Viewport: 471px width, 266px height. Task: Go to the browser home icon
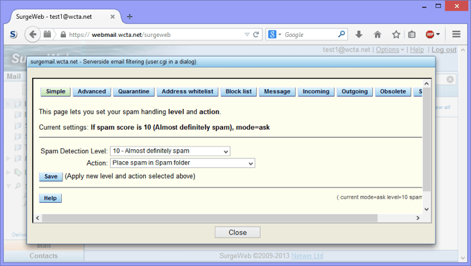click(x=378, y=34)
